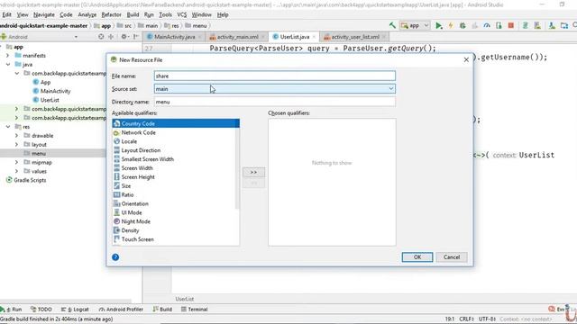
Task: Click the >> add qualifier button
Action: tap(253, 172)
